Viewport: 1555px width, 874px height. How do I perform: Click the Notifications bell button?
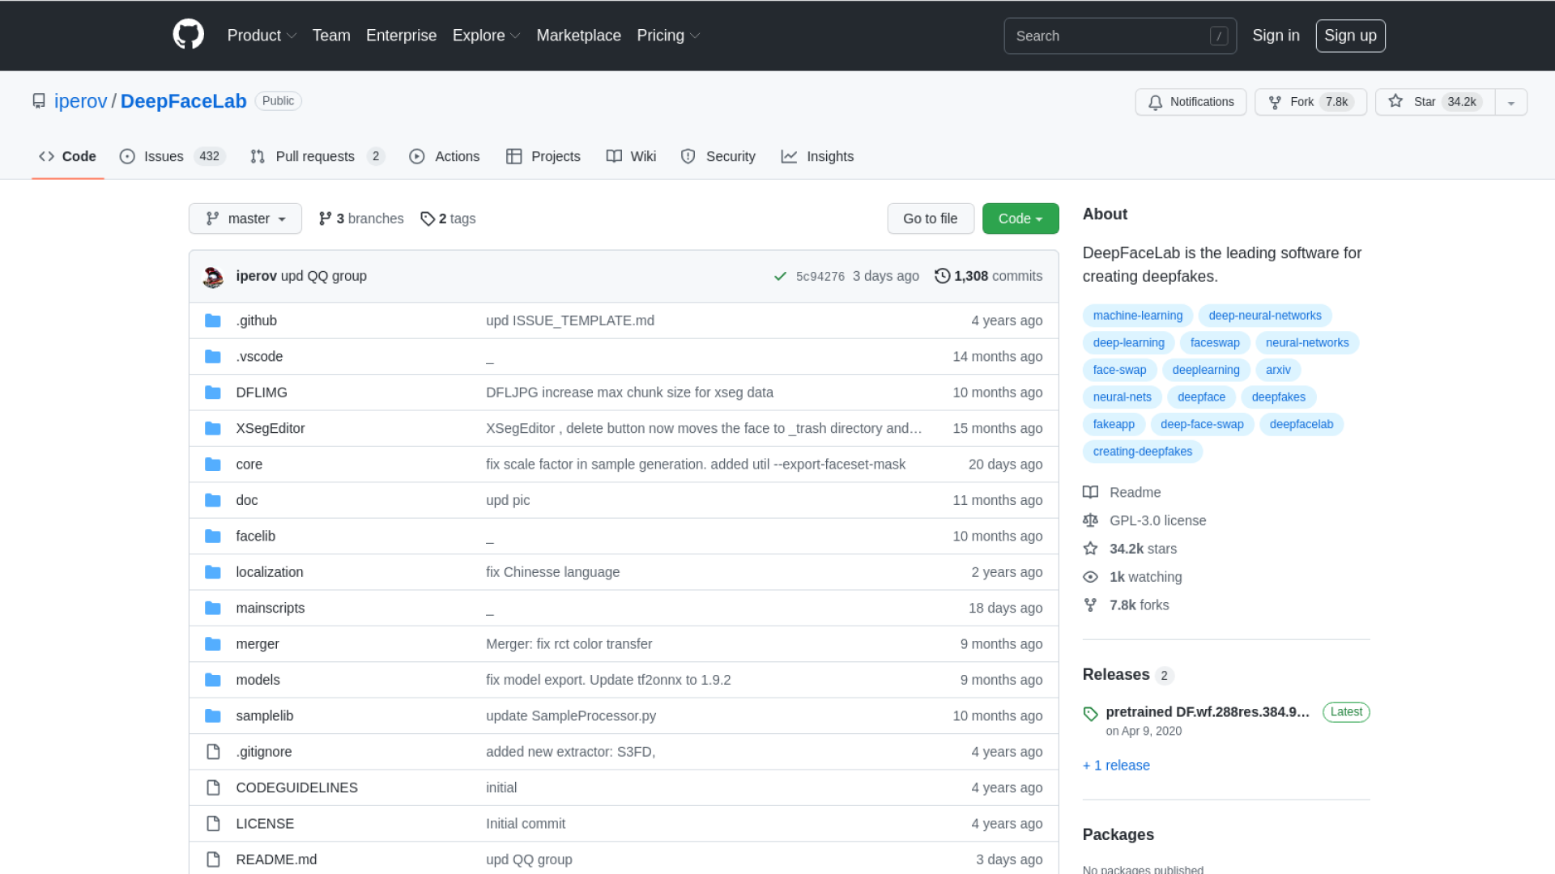1191,102
